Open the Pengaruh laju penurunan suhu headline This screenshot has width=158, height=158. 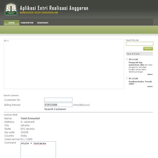coord(136,64)
